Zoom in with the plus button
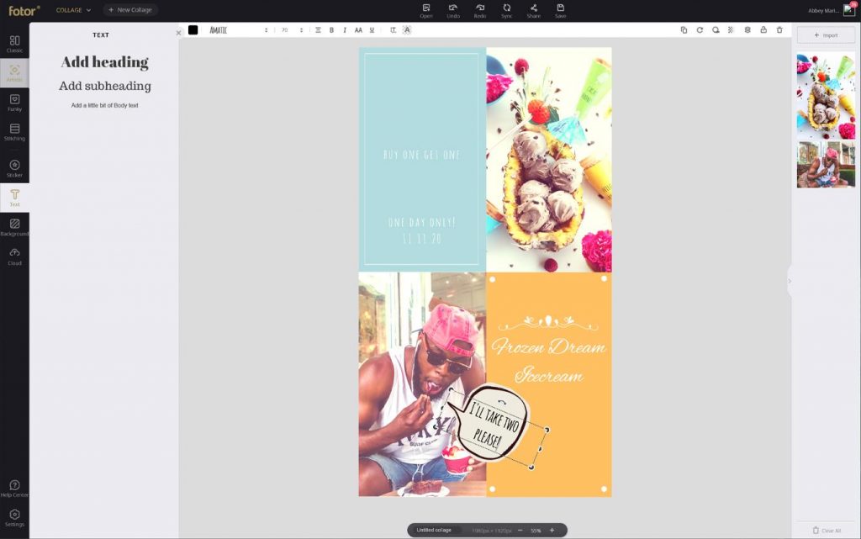The image size is (861, 539). coord(552,531)
